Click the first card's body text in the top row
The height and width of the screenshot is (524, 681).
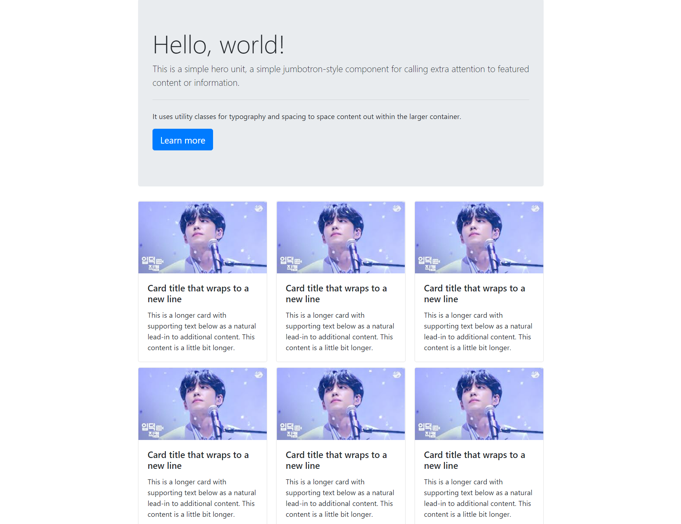202,331
